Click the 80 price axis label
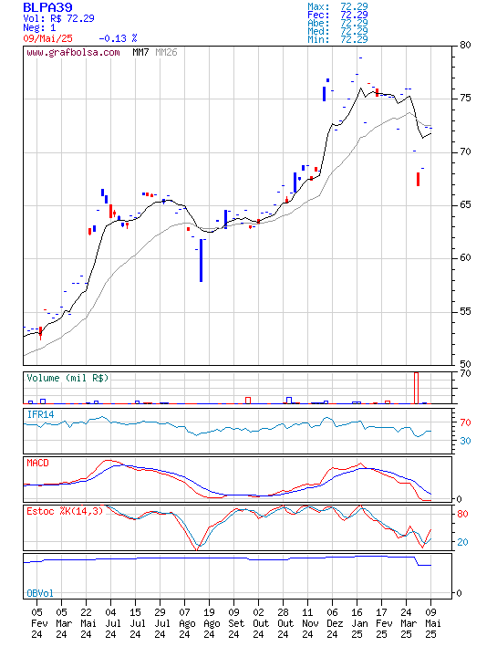The image size is (497, 657). point(465,45)
